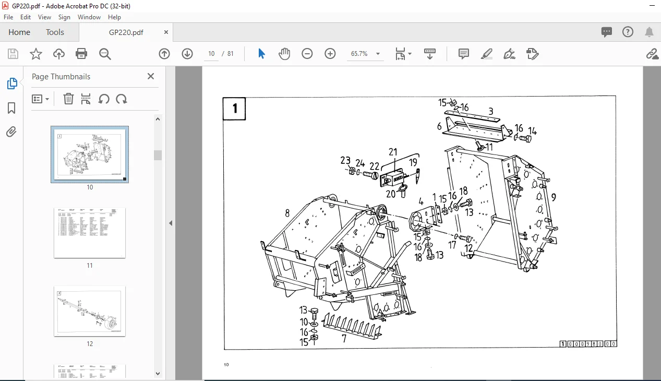
Task: Select the arrow Selection tool
Action: 262,54
